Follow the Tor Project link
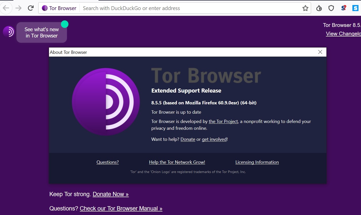This screenshot has height=215, width=361. pos(223,121)
